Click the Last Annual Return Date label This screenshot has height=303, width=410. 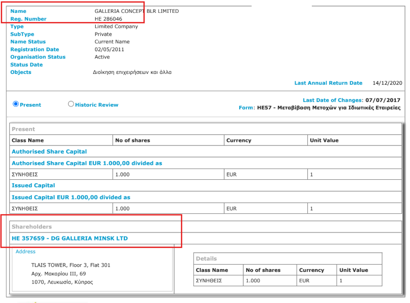(x=328, y=83)
